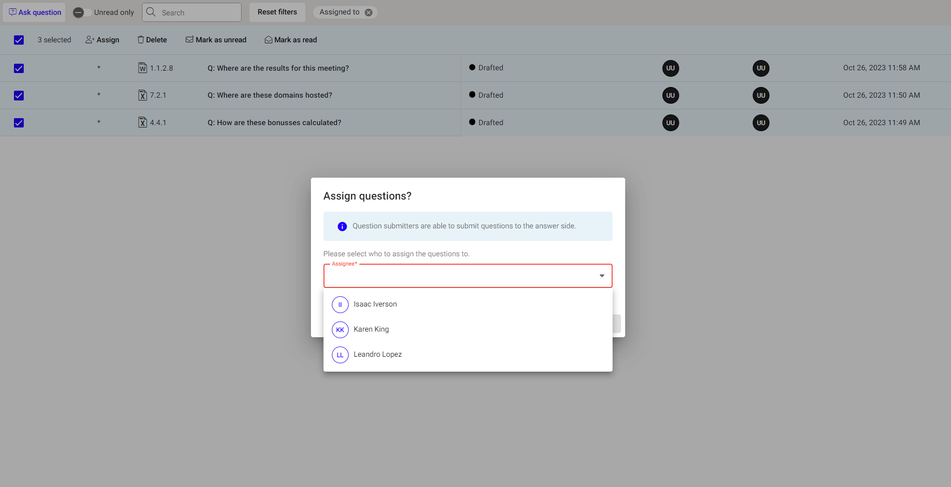Click the KK avatar for Karen King
This screenshot has height=487, width=951.
pos(340,330)
